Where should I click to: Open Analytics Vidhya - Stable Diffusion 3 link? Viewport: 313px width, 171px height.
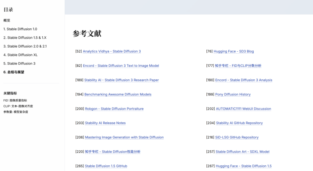click(112, 51)
